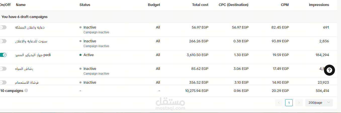Sort by Total cost column header
The width and height of the screenshot is (341, 113).
pyautogui.click(x=200, y=5)
